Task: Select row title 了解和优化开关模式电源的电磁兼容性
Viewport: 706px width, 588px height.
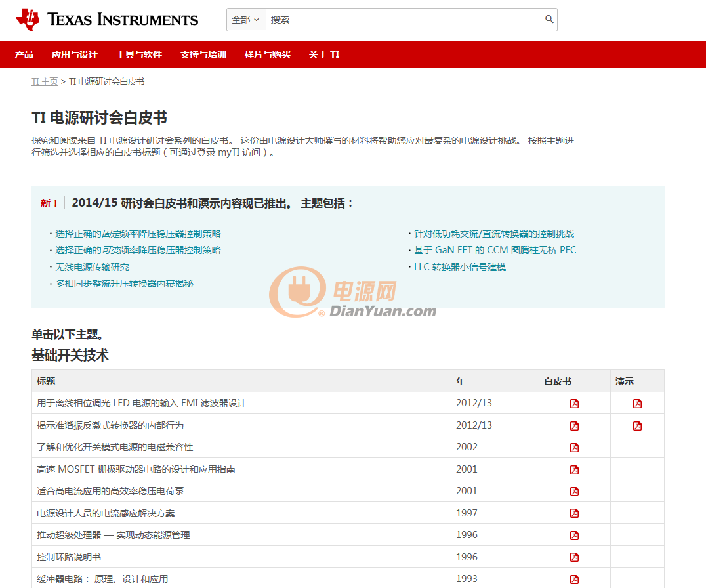Action: [x=115, y=447]
